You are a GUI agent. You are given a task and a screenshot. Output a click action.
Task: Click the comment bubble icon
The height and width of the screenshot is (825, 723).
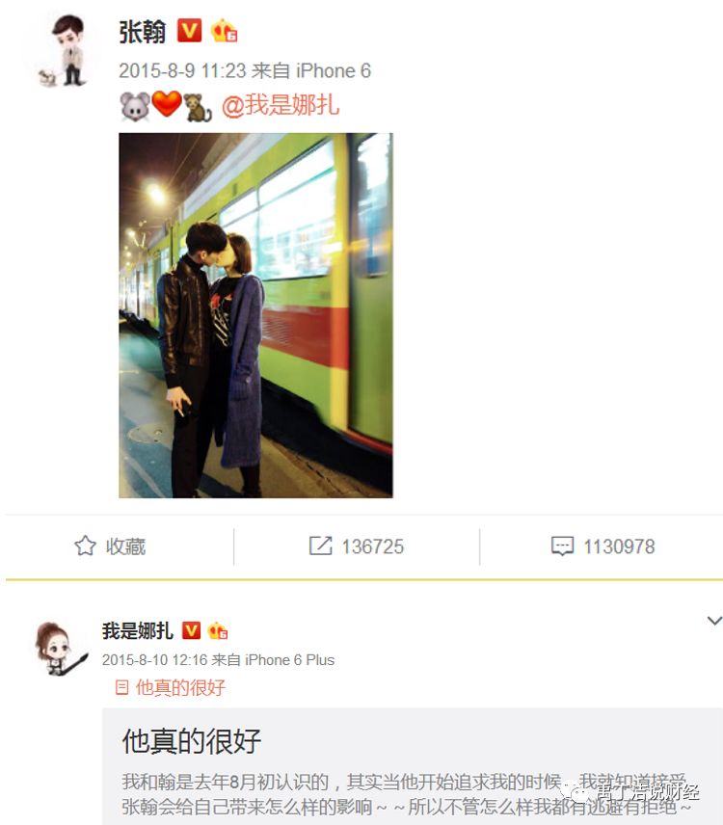(562, 546)
